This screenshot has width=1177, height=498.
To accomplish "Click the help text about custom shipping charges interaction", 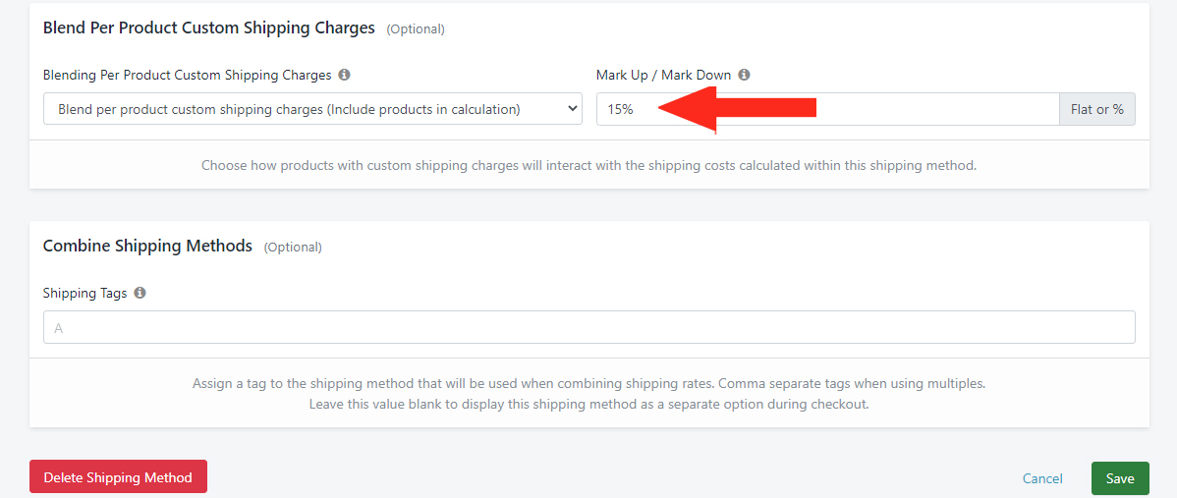I will pos(589,165).
